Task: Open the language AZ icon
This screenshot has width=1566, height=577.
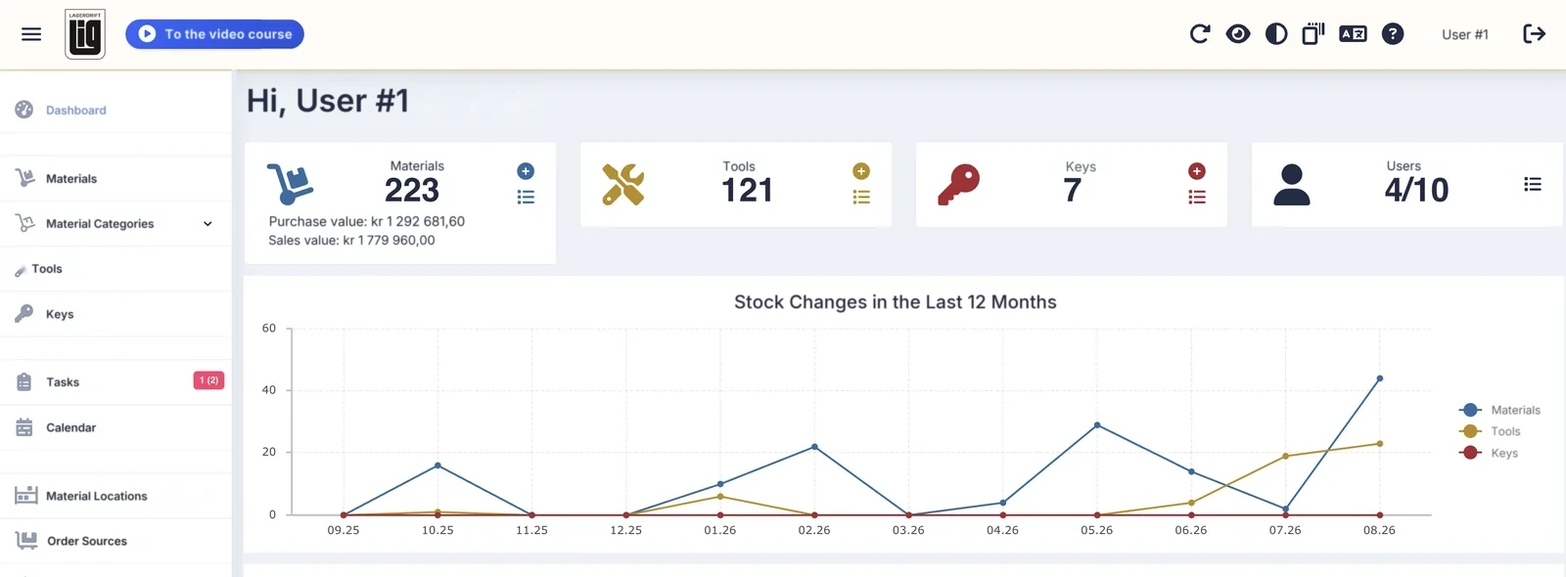Action: pos(1353,34)
